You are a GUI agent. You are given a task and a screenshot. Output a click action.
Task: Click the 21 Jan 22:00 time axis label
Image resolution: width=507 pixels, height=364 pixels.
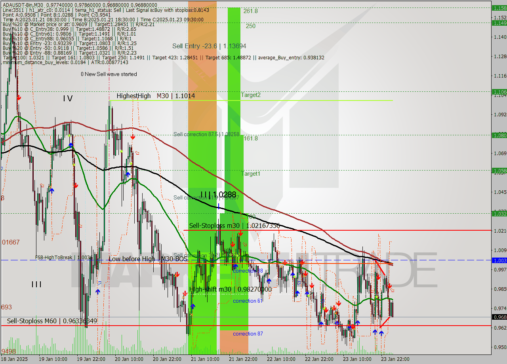[x=242, y=359]
